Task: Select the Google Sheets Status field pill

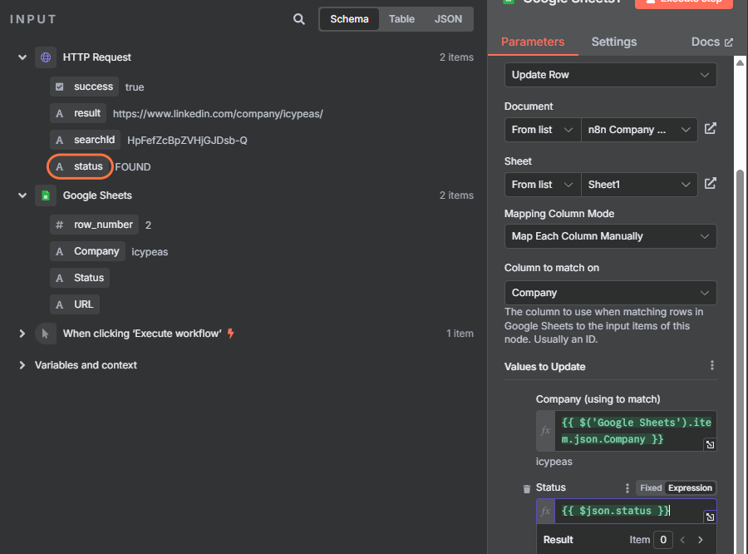Action: pos(80,278)
